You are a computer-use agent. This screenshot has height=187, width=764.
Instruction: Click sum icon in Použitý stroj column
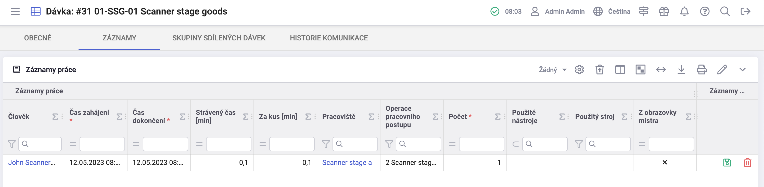tap(624, 117)
